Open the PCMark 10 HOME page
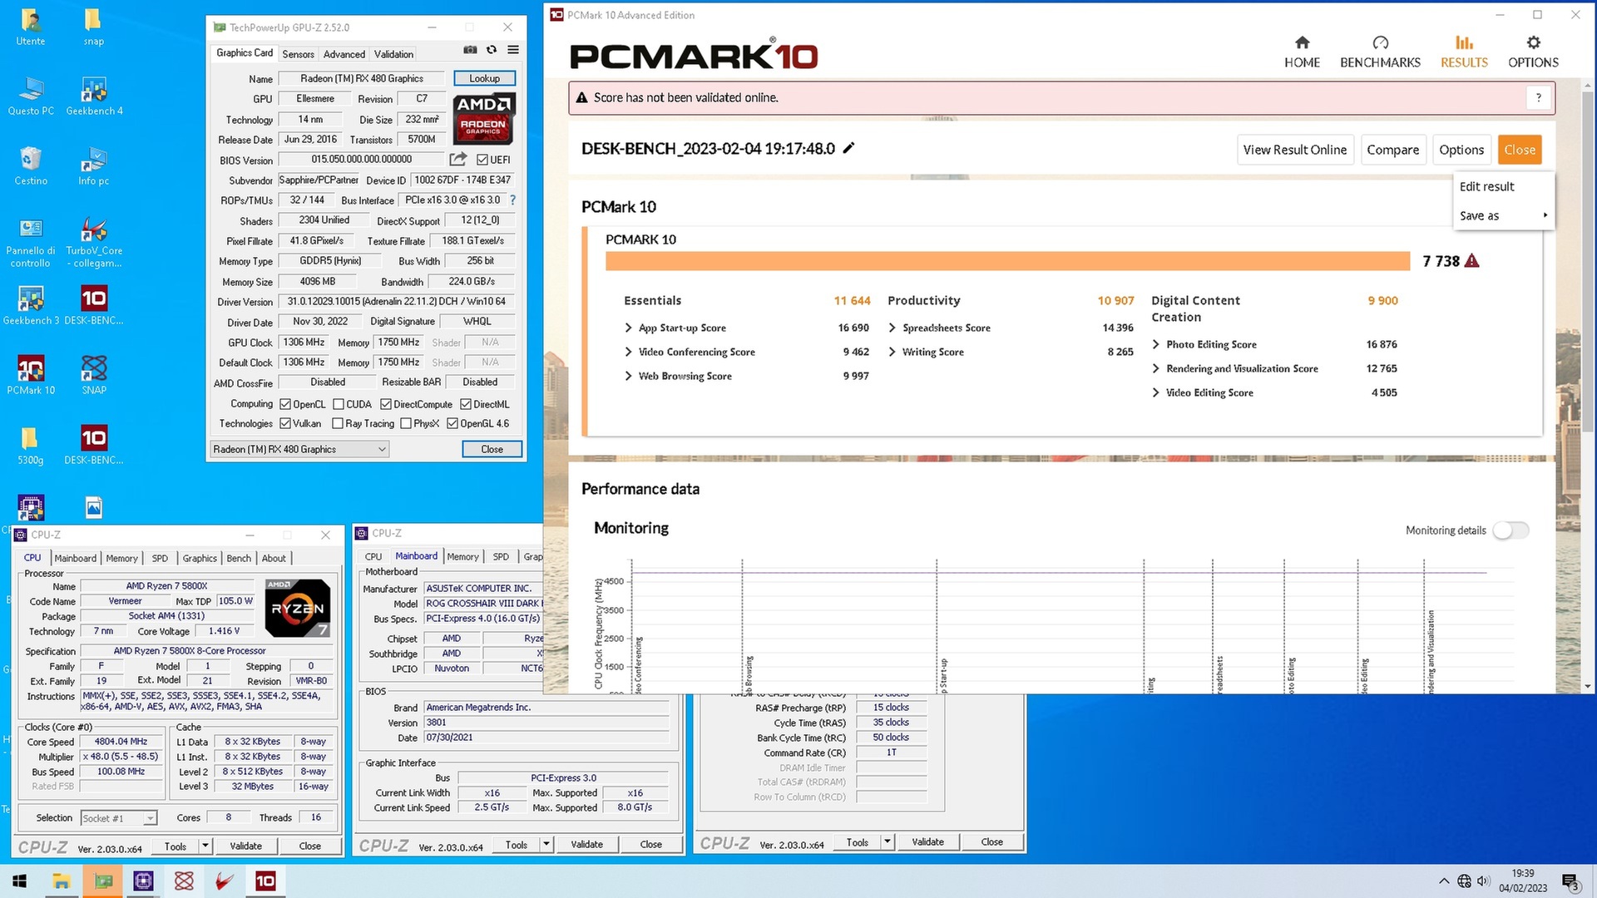 pyautogui.click(x=1302, y=52)
